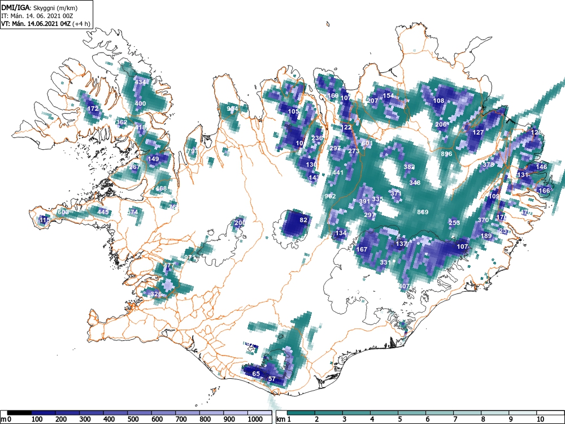Click the '10' label in the kilometer legend
Viewport: 565px width, 424px height.
tap(540, 419)
